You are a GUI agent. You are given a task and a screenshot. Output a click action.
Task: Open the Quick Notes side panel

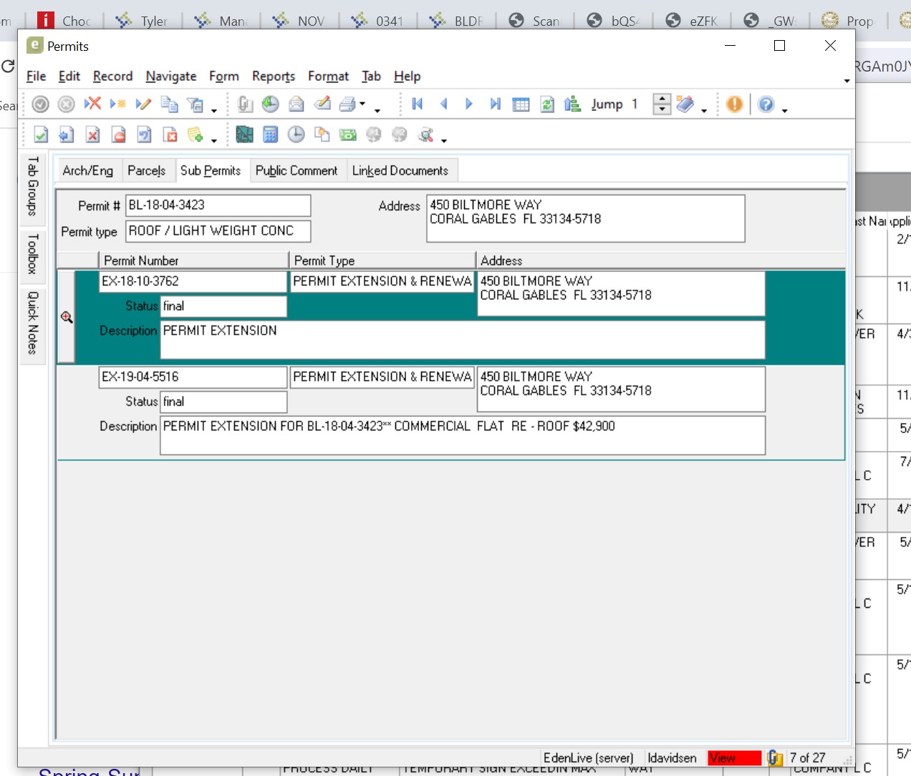pos(32,323)
